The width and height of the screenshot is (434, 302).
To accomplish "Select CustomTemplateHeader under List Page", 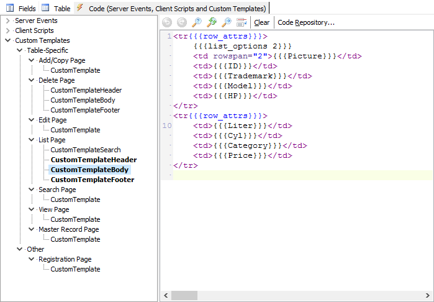I will (93, 160).
